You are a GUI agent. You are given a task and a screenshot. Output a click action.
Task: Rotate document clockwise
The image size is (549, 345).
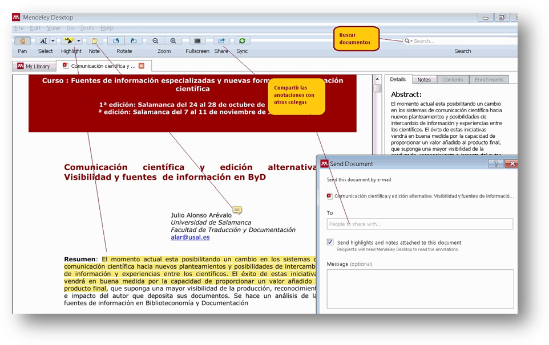point(134,41)
